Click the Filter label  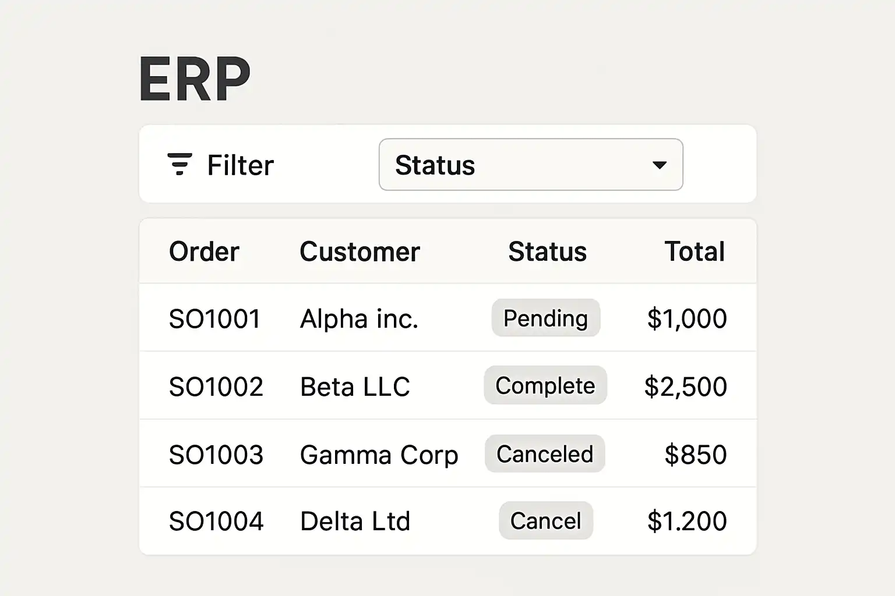(x=240, y=165)
